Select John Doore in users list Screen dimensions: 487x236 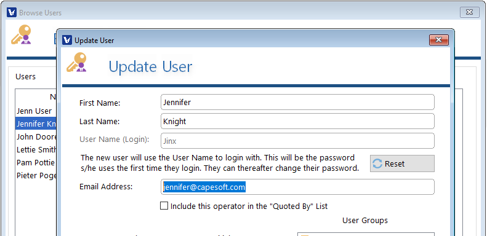tap(36, 137)
